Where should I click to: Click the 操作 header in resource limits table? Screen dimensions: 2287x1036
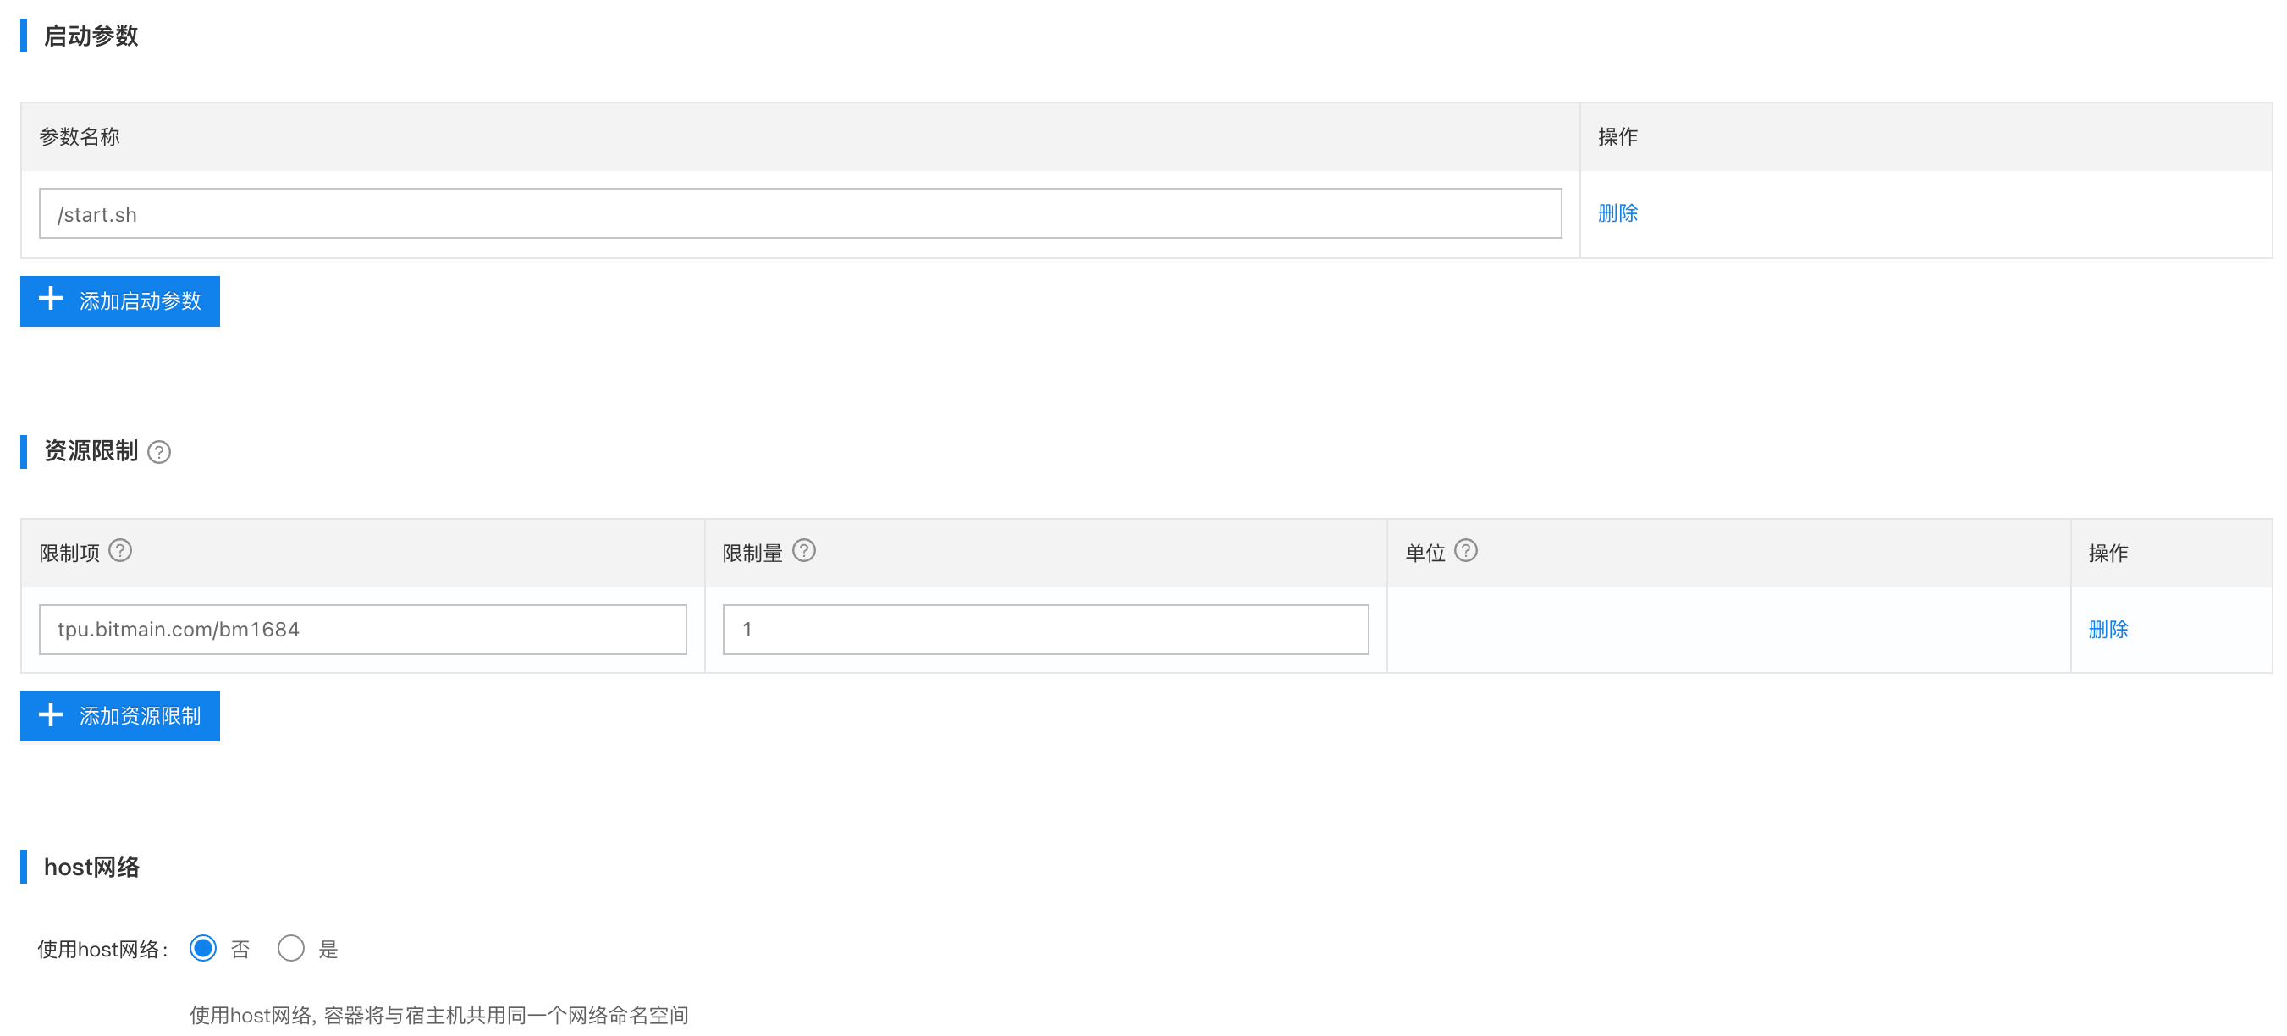tap(2108, 553)
